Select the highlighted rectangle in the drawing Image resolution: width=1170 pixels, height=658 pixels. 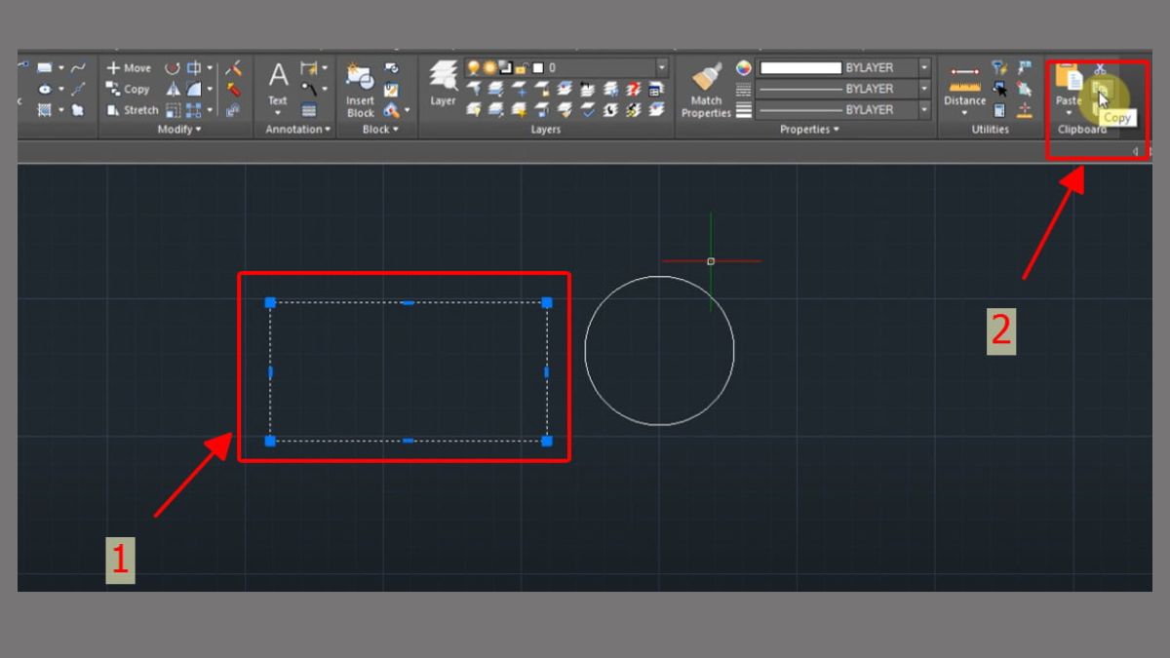click(x=405, y=303)
